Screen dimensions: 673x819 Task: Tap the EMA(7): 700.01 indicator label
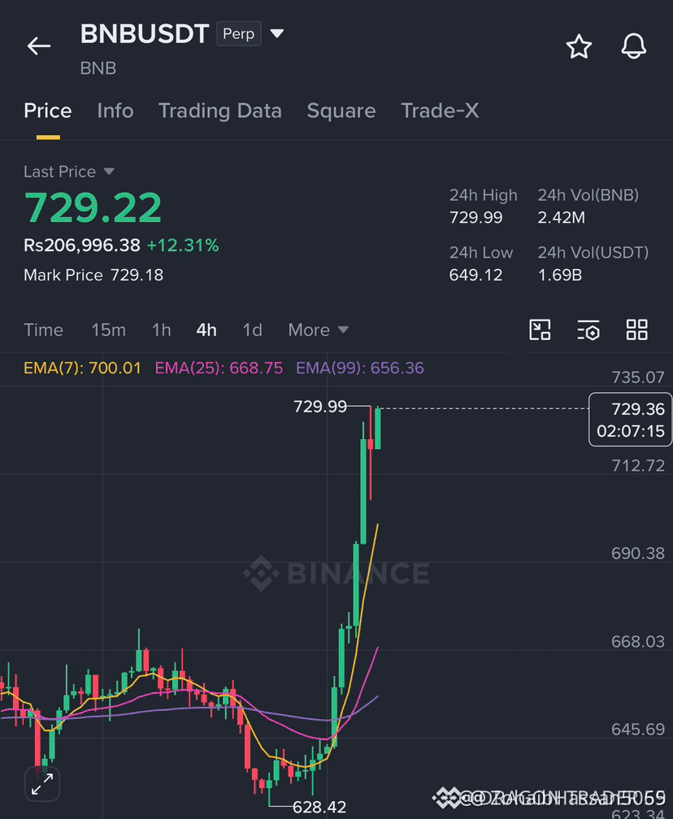click(x=82, y=368)
